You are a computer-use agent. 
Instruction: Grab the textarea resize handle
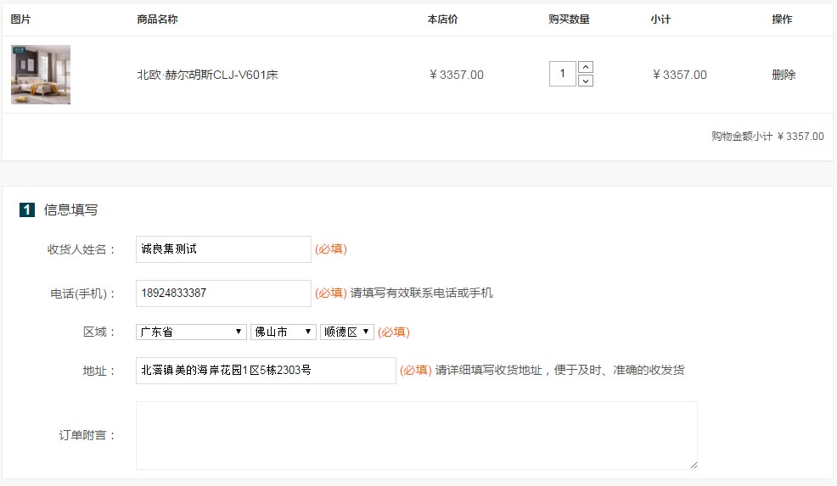(694, 465)
